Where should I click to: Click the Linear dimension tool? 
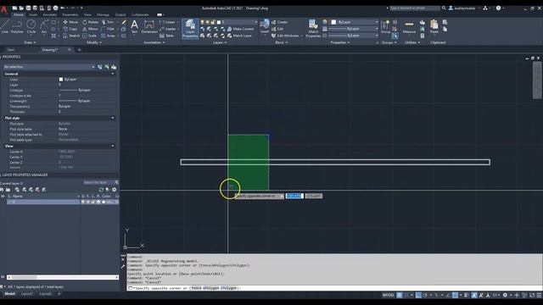pyautogui.click(x=168, y=22)
